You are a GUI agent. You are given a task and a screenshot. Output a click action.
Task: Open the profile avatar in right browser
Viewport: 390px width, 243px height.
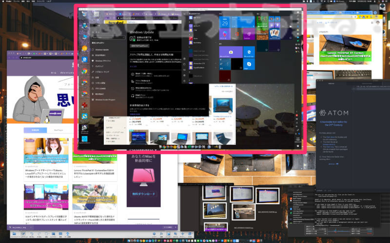point(378,22)
